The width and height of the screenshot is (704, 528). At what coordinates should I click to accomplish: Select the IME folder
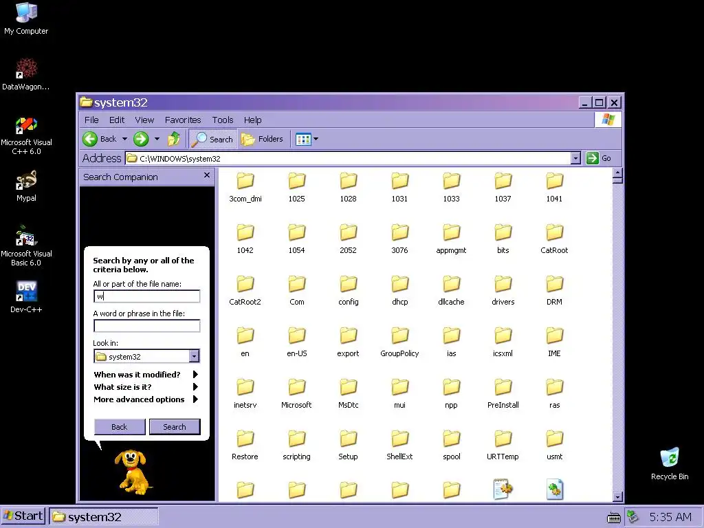pyautogui.click(x=554, y=341)
